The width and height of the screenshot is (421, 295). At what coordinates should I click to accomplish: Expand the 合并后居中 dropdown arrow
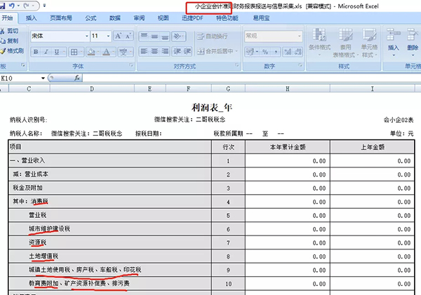pos(236,51)
